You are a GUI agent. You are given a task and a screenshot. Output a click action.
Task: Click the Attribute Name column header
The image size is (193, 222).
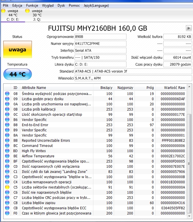pos(56,88)
